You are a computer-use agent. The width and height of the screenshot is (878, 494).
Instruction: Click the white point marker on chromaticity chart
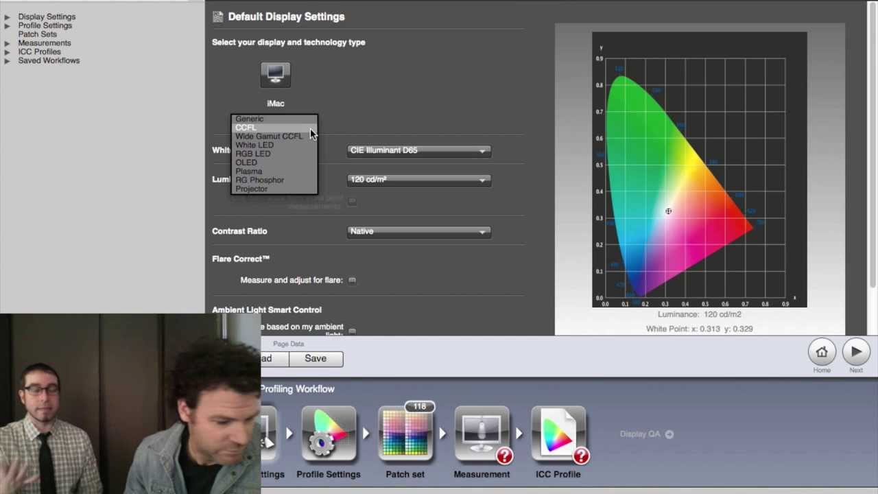click(668, 211)
